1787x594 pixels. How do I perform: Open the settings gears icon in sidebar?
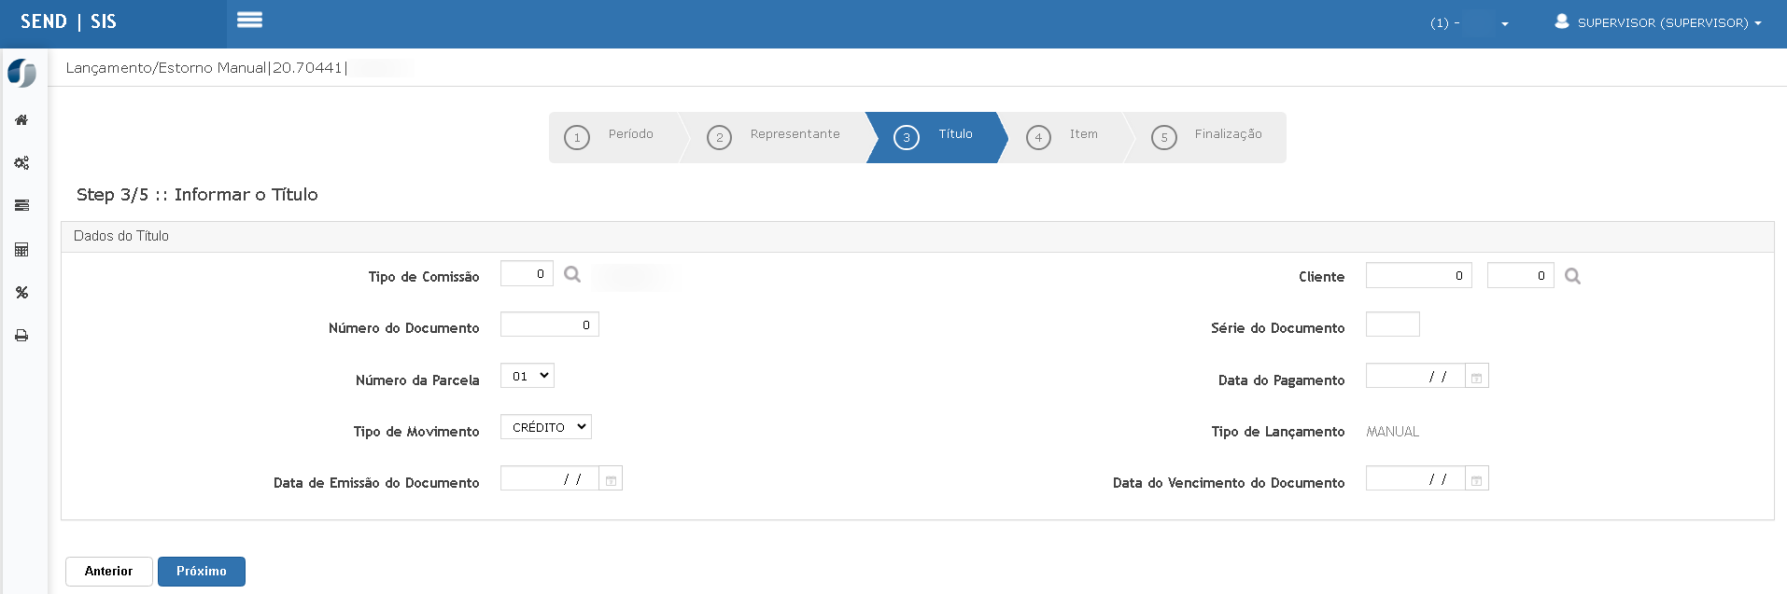21,163
